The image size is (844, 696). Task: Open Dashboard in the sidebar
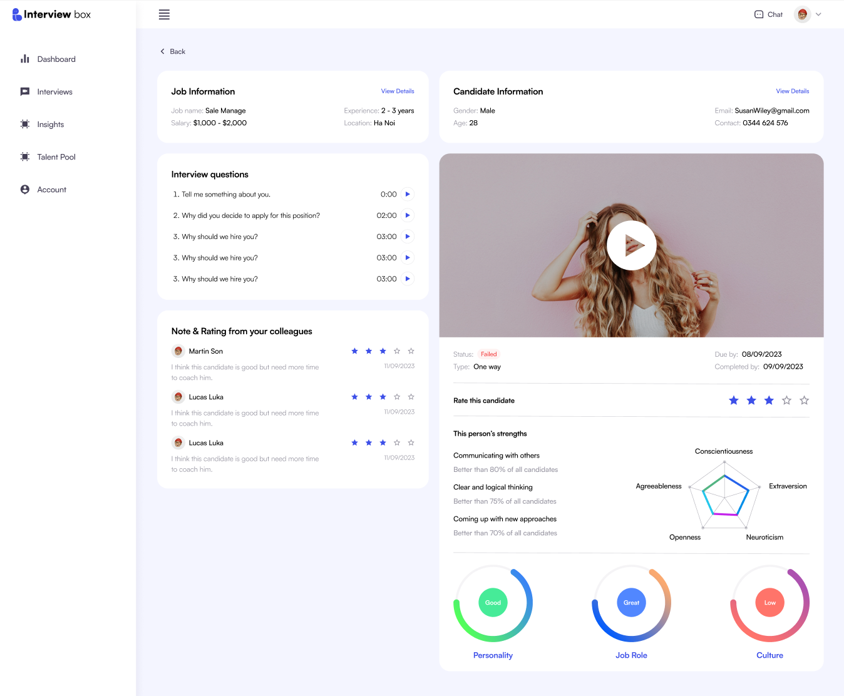click(56, 59)
